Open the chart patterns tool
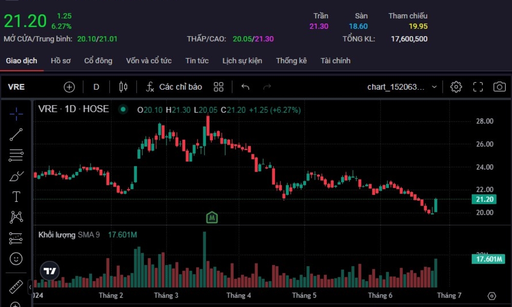 [16, 217]
